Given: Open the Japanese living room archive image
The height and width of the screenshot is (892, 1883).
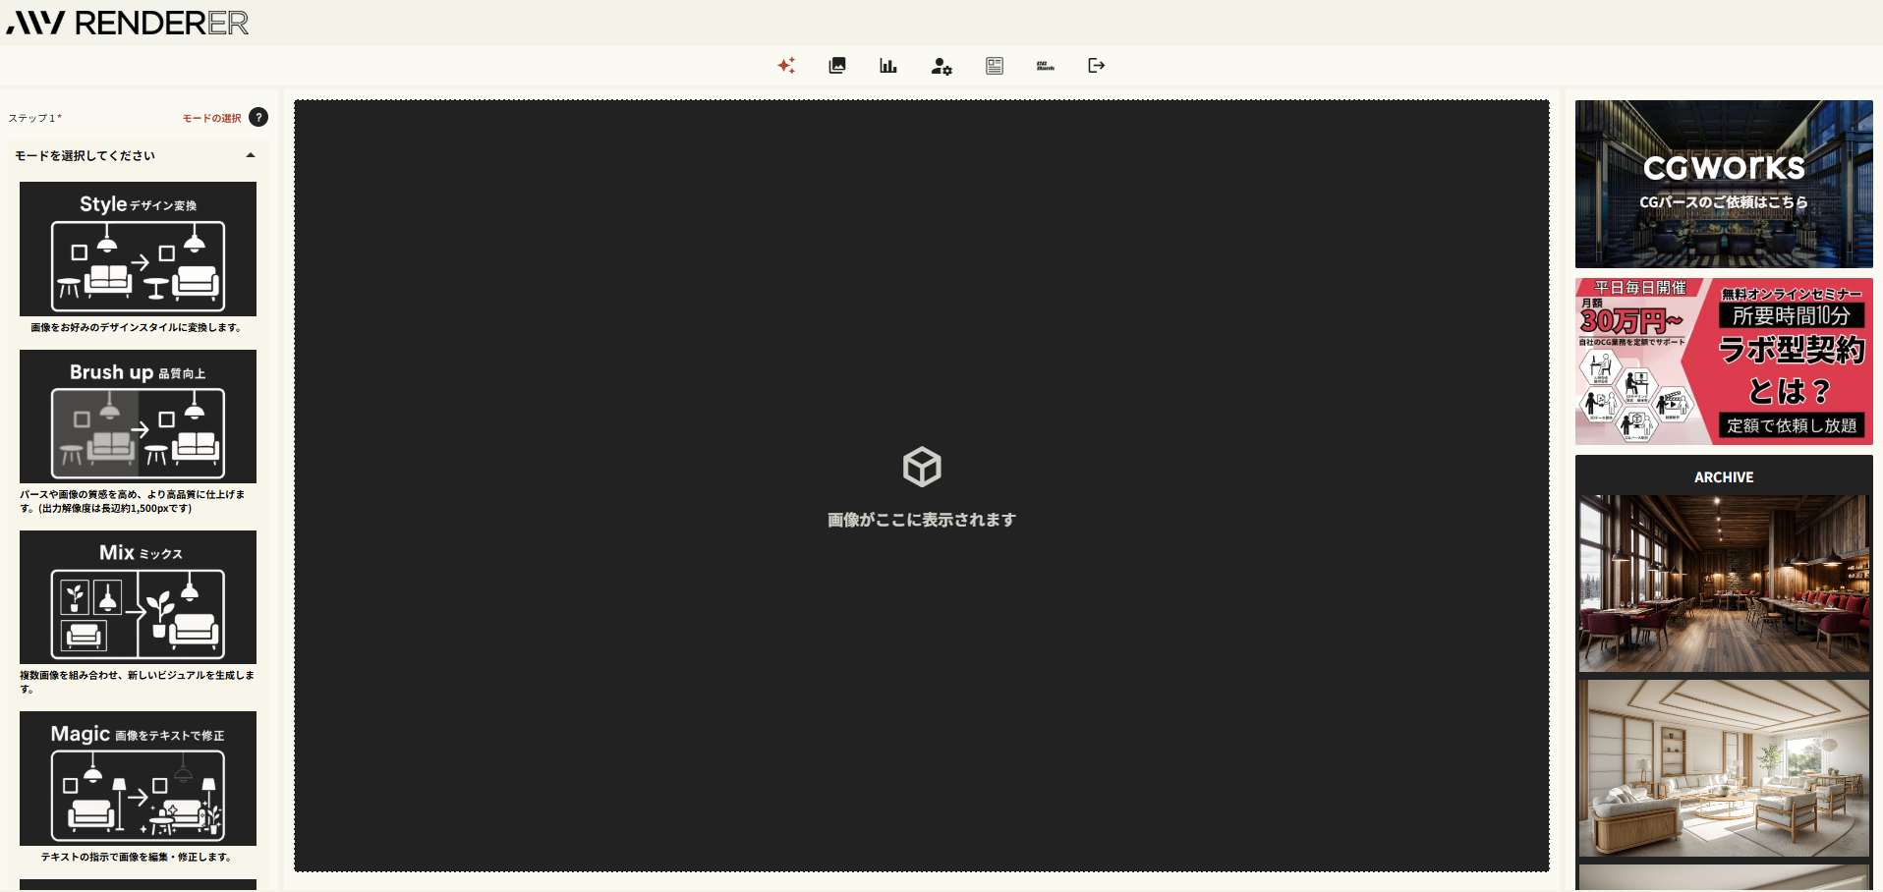Looking at the screenshot, I should point(1724,768).
